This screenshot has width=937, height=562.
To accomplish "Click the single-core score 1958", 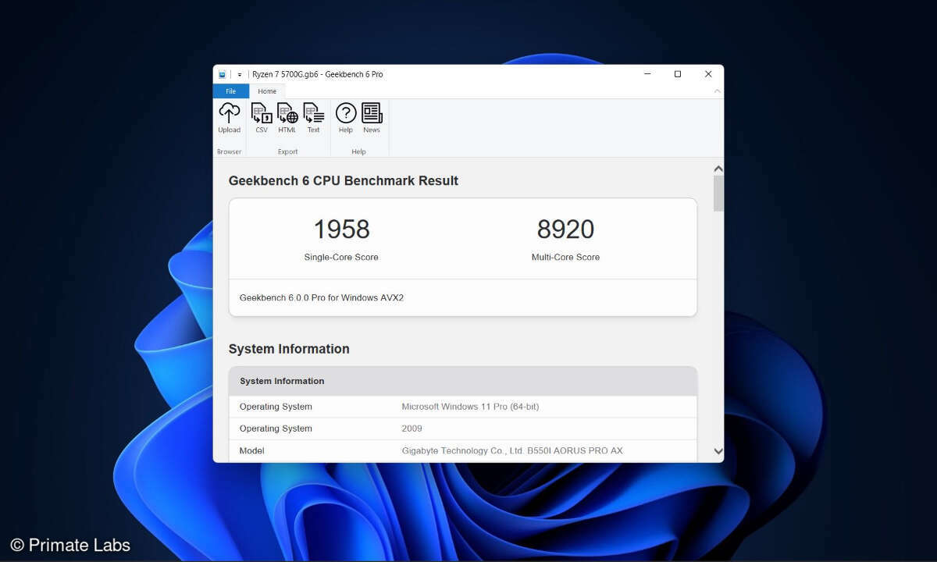I will tap(341, 229).
